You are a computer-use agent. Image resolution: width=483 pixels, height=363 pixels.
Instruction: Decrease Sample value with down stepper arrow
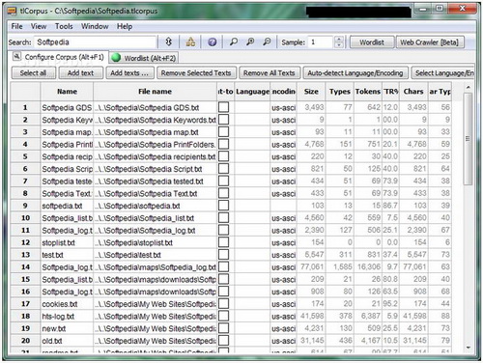(x=338, y=45)
